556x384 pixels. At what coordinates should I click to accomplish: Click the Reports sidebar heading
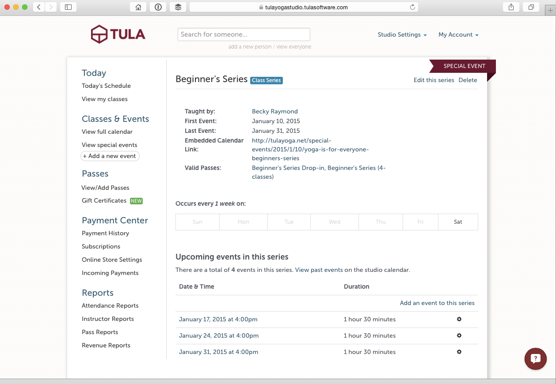(98, 293)
